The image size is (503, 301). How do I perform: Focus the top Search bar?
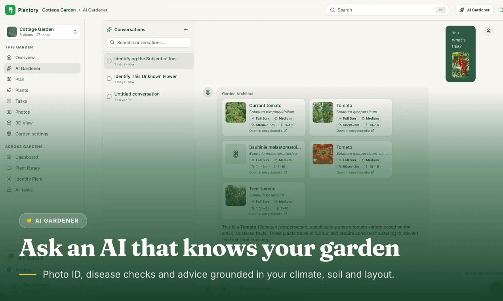click(x=387, y=10)
